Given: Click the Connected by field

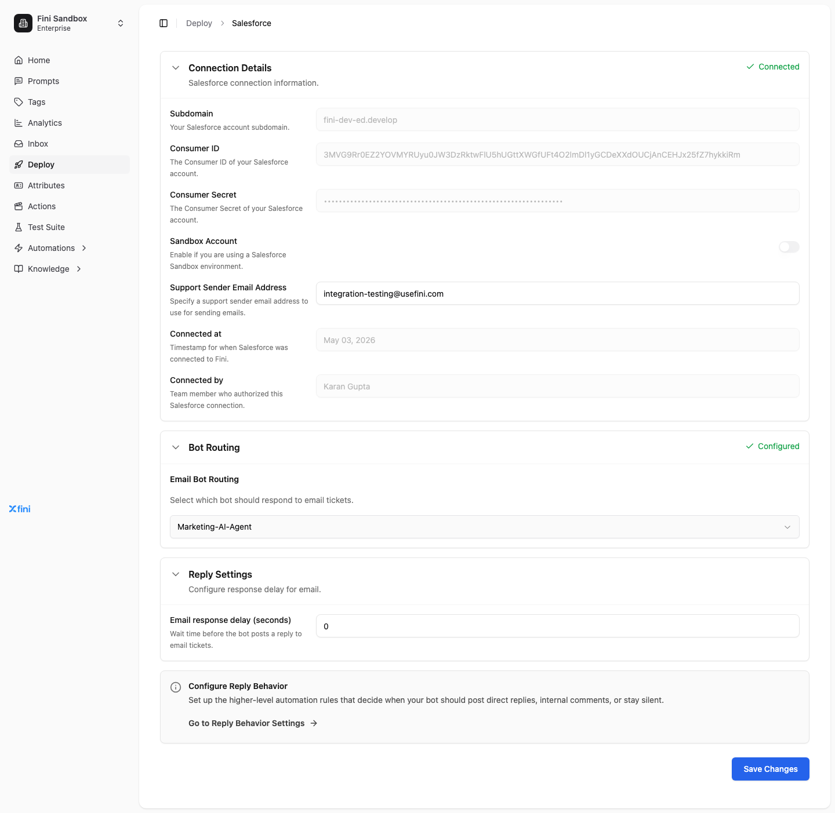Looking at the screenshot, I should (558, 386).
